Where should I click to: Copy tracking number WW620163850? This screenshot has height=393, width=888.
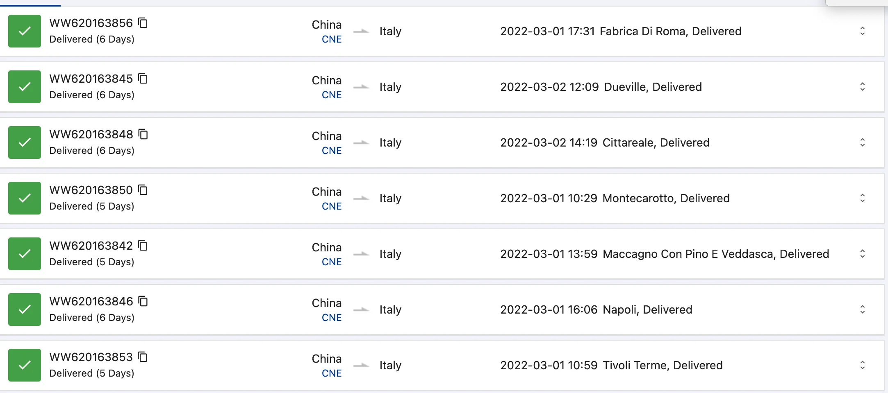click(x=143, y=190)
